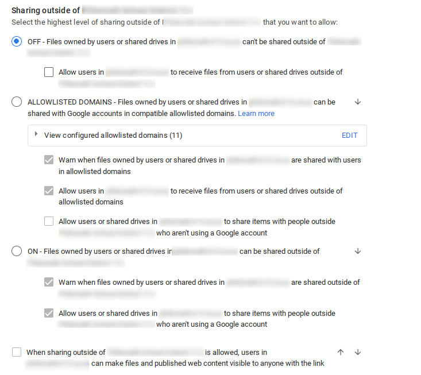Expand the configured allowlisted domains triangle
The height and width of the screenshot is (375, 421).
pos(36,134)
